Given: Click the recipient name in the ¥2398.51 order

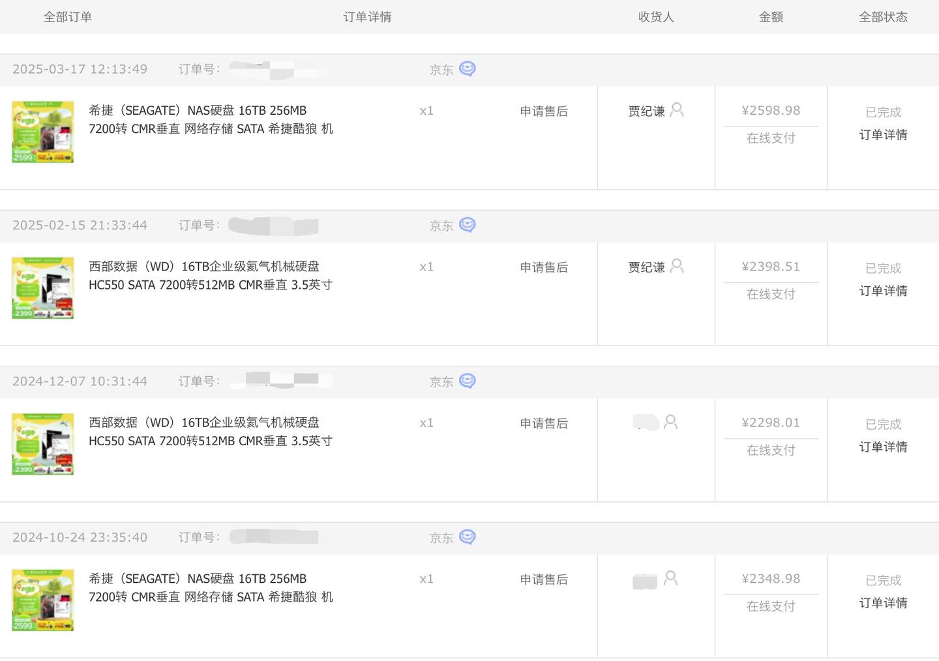Looking at the screenshot, I should pos(646,267).
